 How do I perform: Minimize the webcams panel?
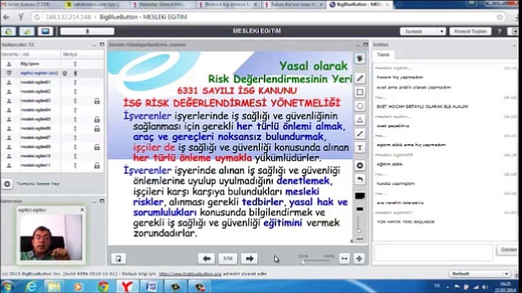(x=95, y=201)
